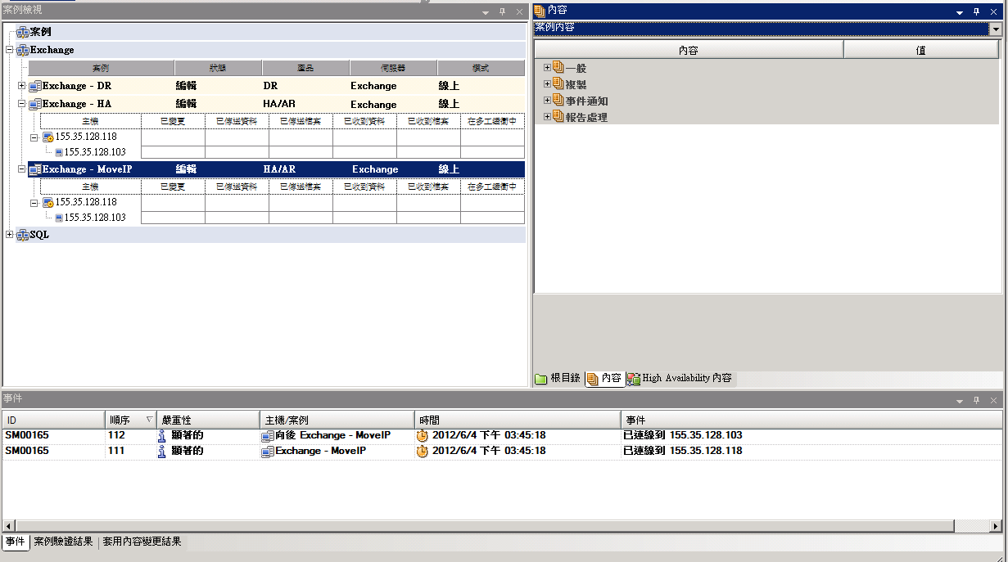Switch to the 根目錄 tab
The width and height of the screenshot is (1008, 562).
[x=558, y=378]
